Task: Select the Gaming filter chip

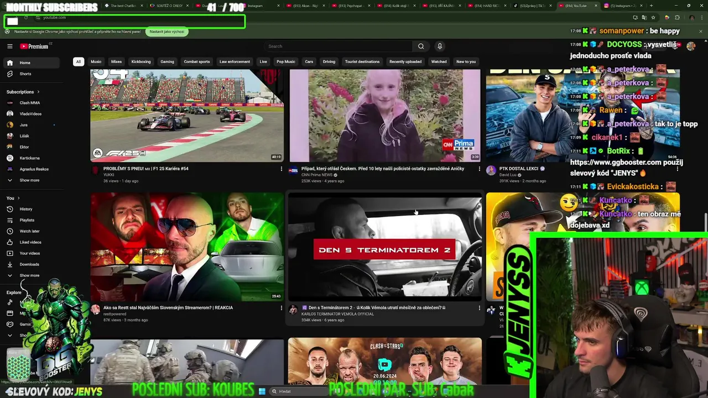Action: [x=167, y=62]
